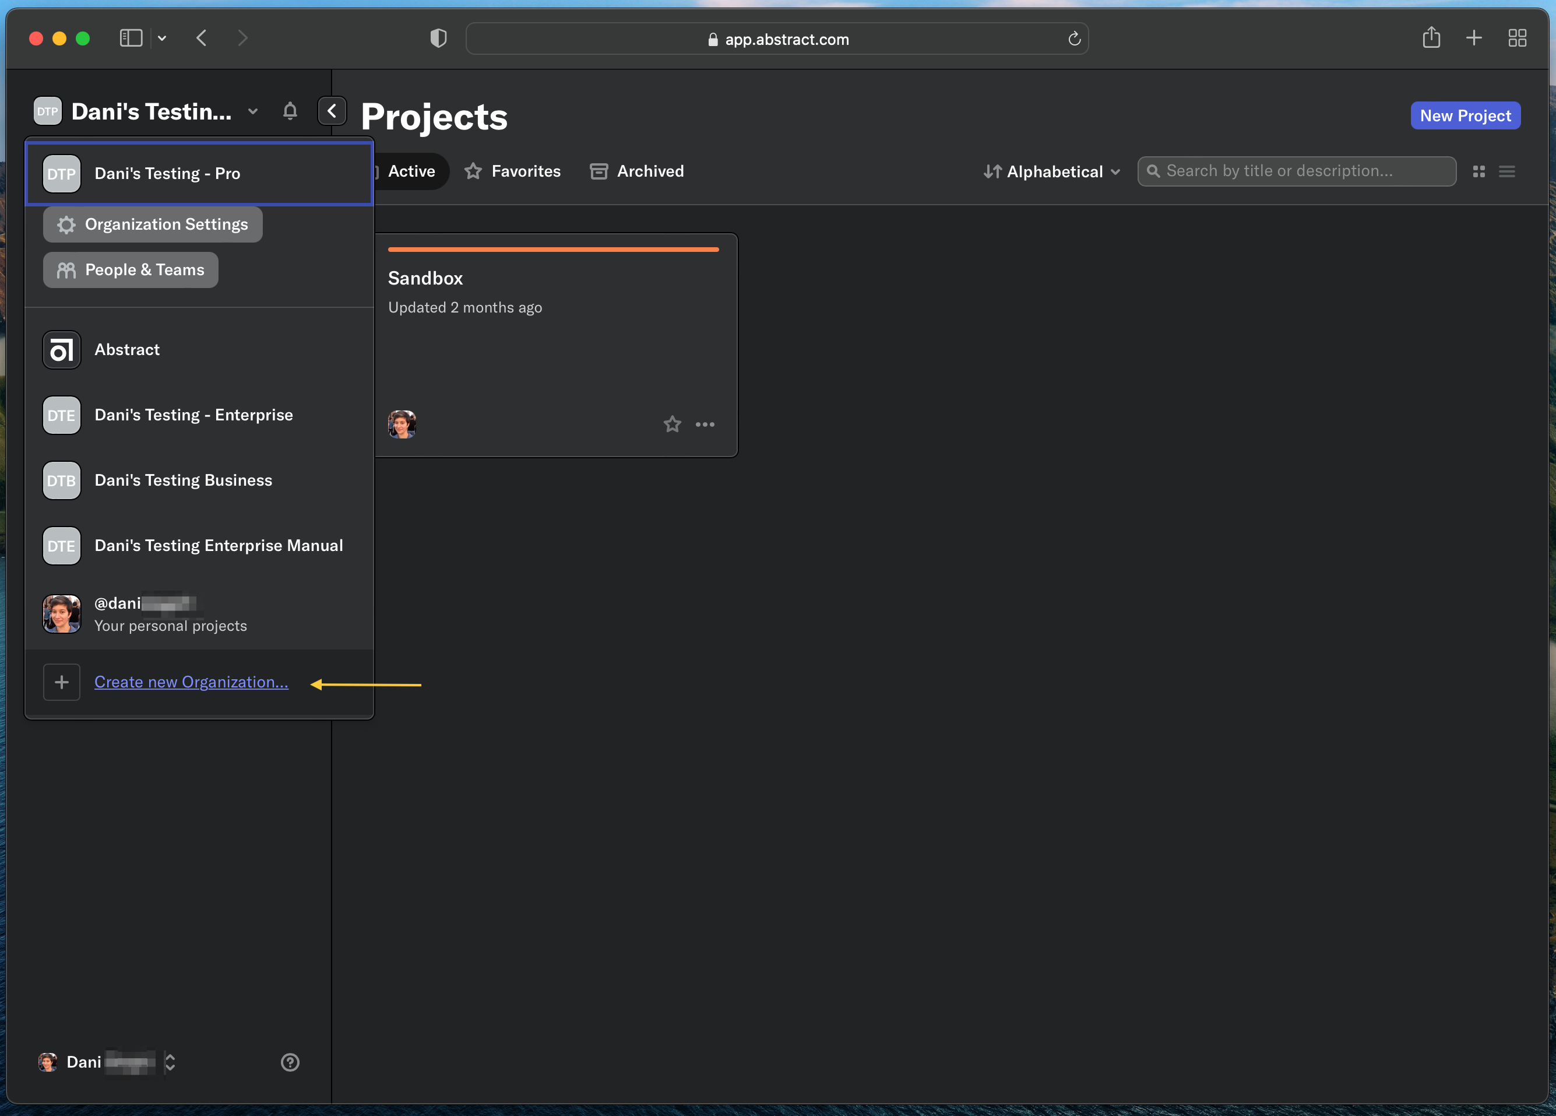Go back in Safari
Viewport: 1556px width, 1116px height.
(x=202, y=38)
